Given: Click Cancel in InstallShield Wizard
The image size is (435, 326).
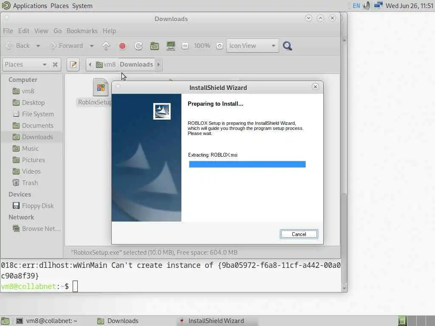Looking at the screenshot, I should pyautogui.click(x=299, y=234).
